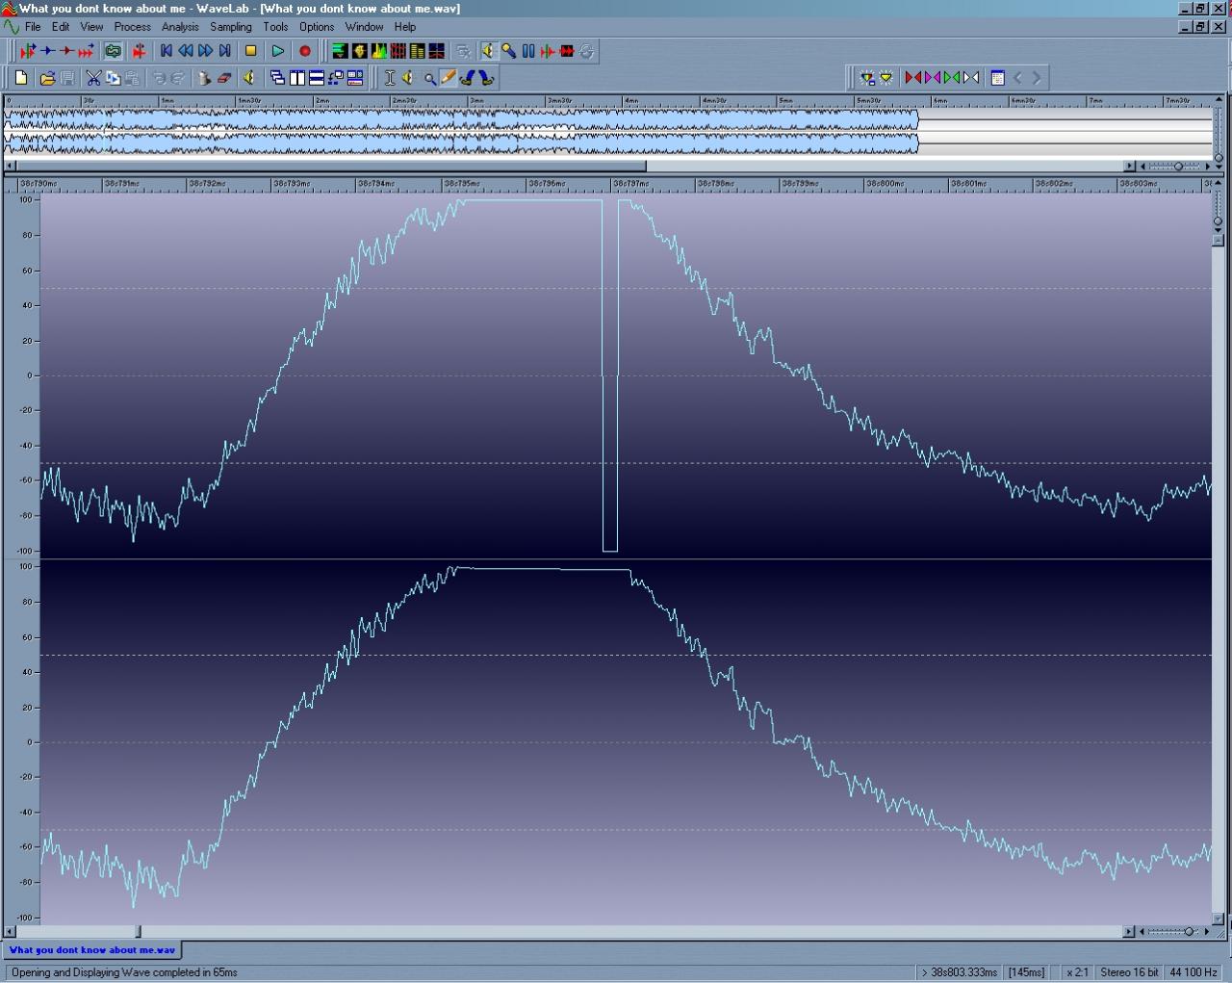Cut the selection with the scissors icon
This screenshot has width=1232, height=983.
(93, 78)
